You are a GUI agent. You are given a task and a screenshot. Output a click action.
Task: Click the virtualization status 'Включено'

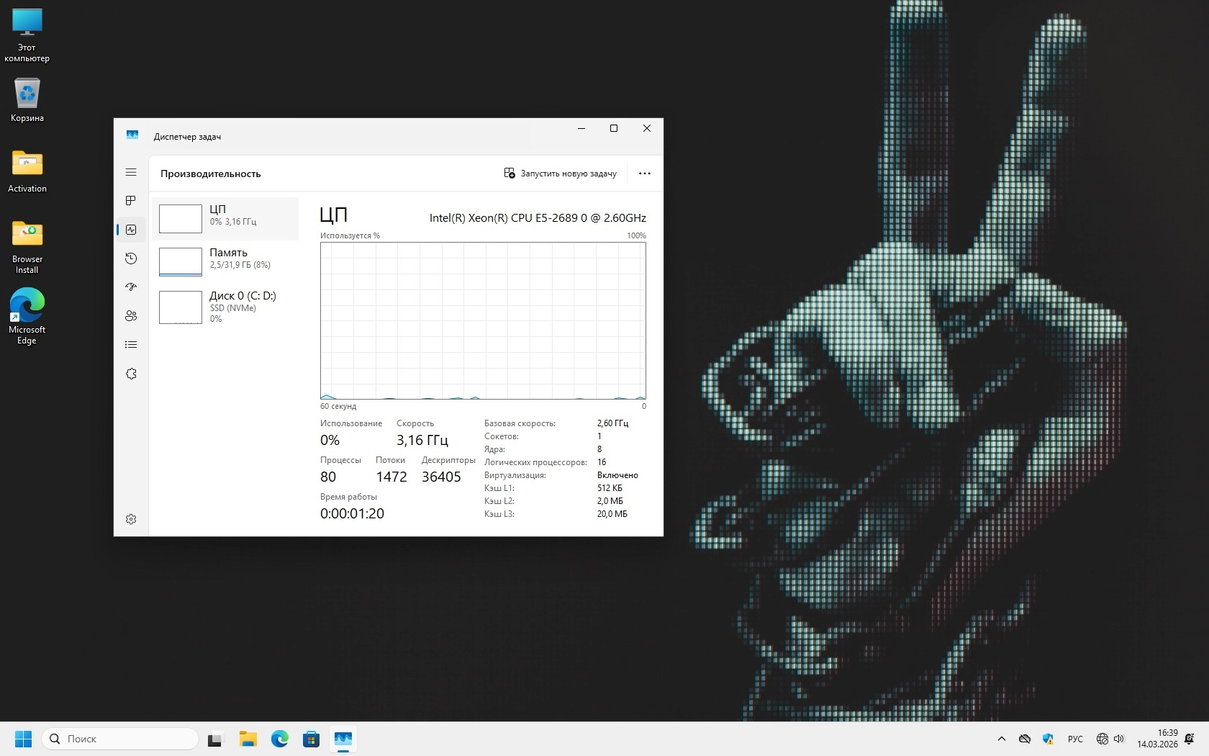click(617, 475)
